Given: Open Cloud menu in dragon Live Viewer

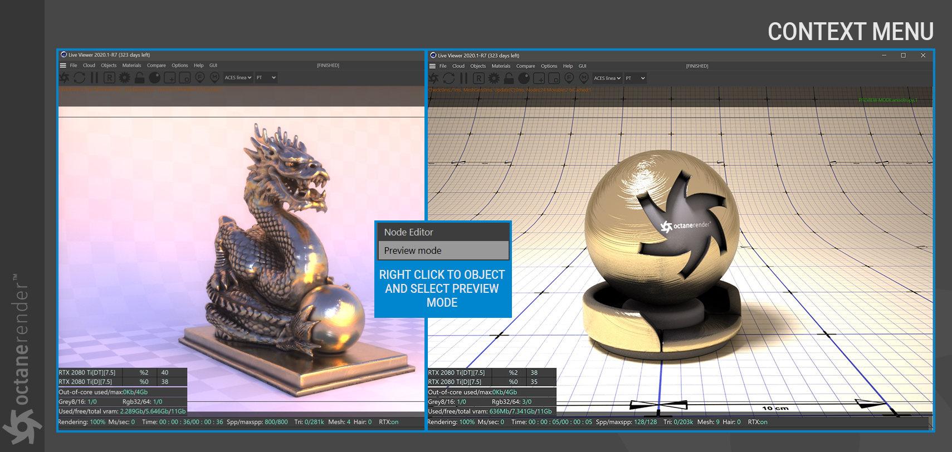Looking at the screenshot, I should 89,66.
